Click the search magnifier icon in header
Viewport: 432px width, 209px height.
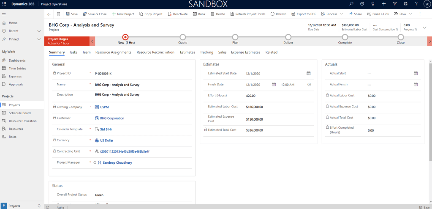point(351,4)
